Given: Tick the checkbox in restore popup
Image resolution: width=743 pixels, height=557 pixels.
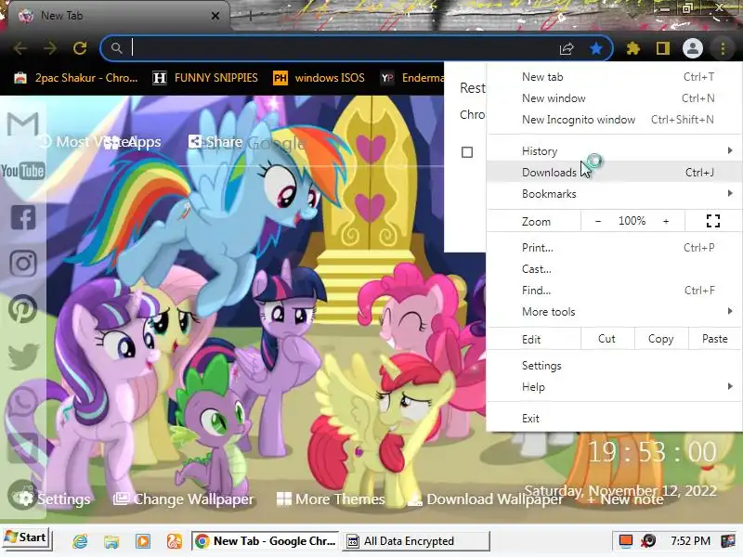Looking at the screenshot, I should click(x=467, y=152).
